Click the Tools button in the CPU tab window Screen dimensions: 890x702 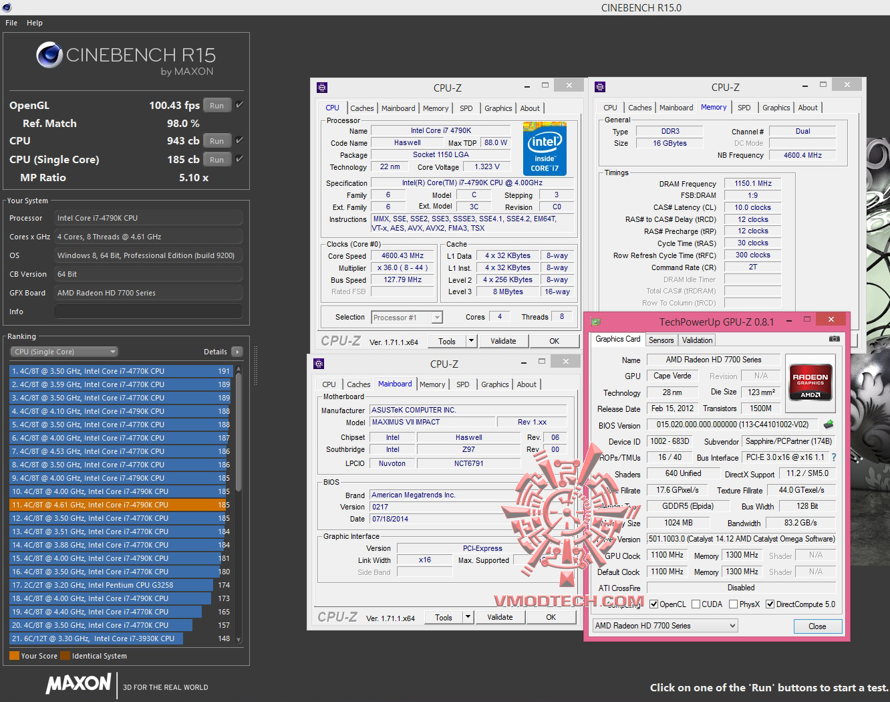[447, 341]
